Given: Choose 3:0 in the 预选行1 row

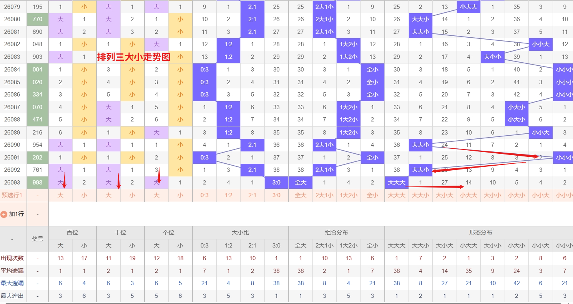Looking at the screenshot, I should coord(276,195).
